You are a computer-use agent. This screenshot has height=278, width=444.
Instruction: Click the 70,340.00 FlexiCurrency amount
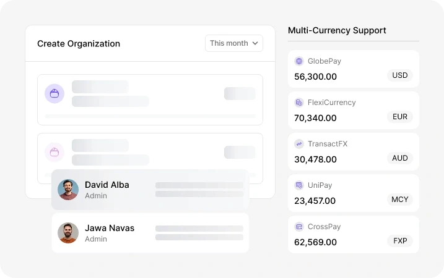315,118
